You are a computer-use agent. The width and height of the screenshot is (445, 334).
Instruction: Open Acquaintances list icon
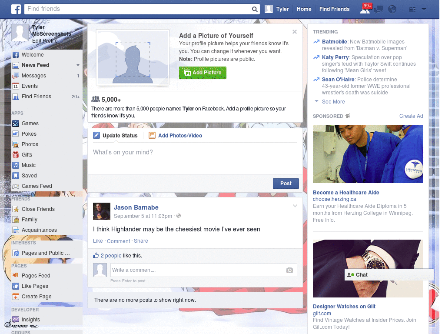point(16,230)
